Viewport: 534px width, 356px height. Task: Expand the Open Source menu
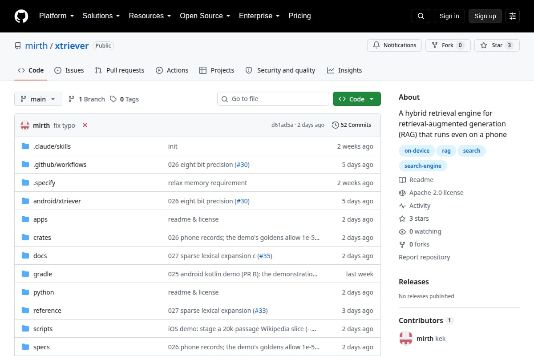pos(205,16)
